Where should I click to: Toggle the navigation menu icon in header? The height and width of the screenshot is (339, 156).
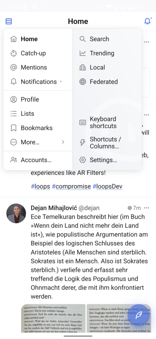tap(9, 21)
